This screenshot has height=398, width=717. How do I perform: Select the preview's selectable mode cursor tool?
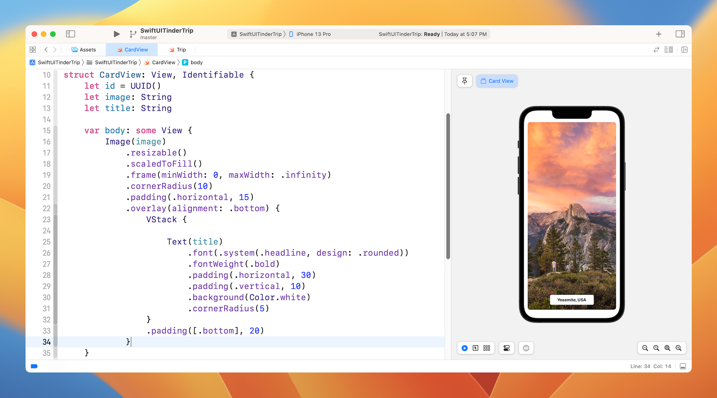click(x=475, y=348)
